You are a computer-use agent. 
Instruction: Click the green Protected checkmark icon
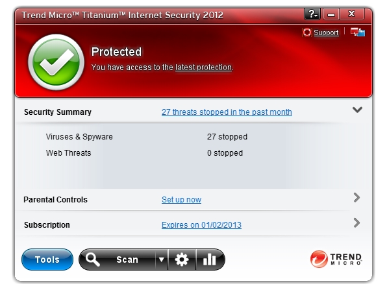pyautogui.click(x=56, y=62)
